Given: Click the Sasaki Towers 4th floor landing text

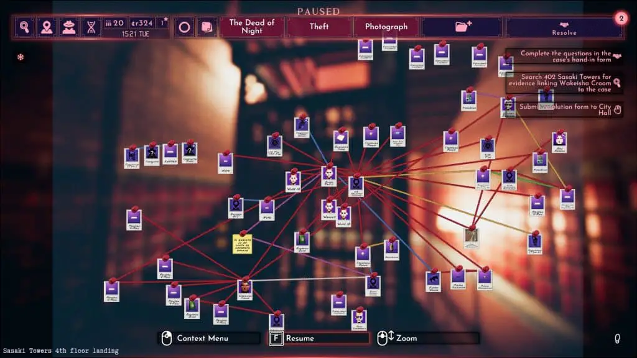Looking at the screenshot, I should coord(61,351).
